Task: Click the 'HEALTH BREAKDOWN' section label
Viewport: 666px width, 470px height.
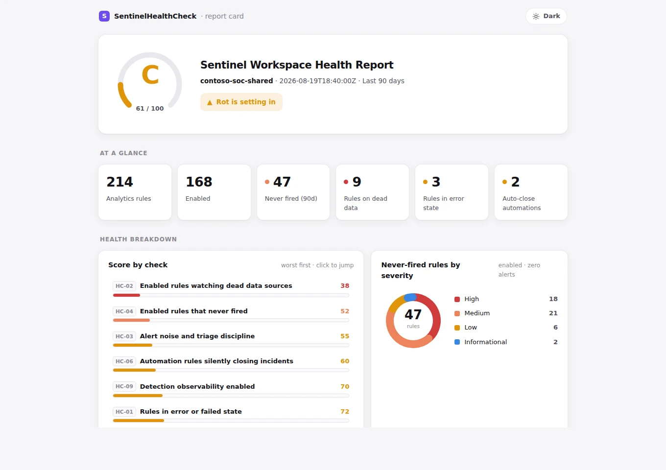Action: tap(138, 239)
